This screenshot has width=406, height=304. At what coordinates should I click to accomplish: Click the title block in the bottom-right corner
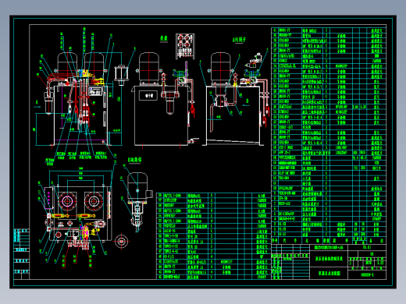point(329,262)
